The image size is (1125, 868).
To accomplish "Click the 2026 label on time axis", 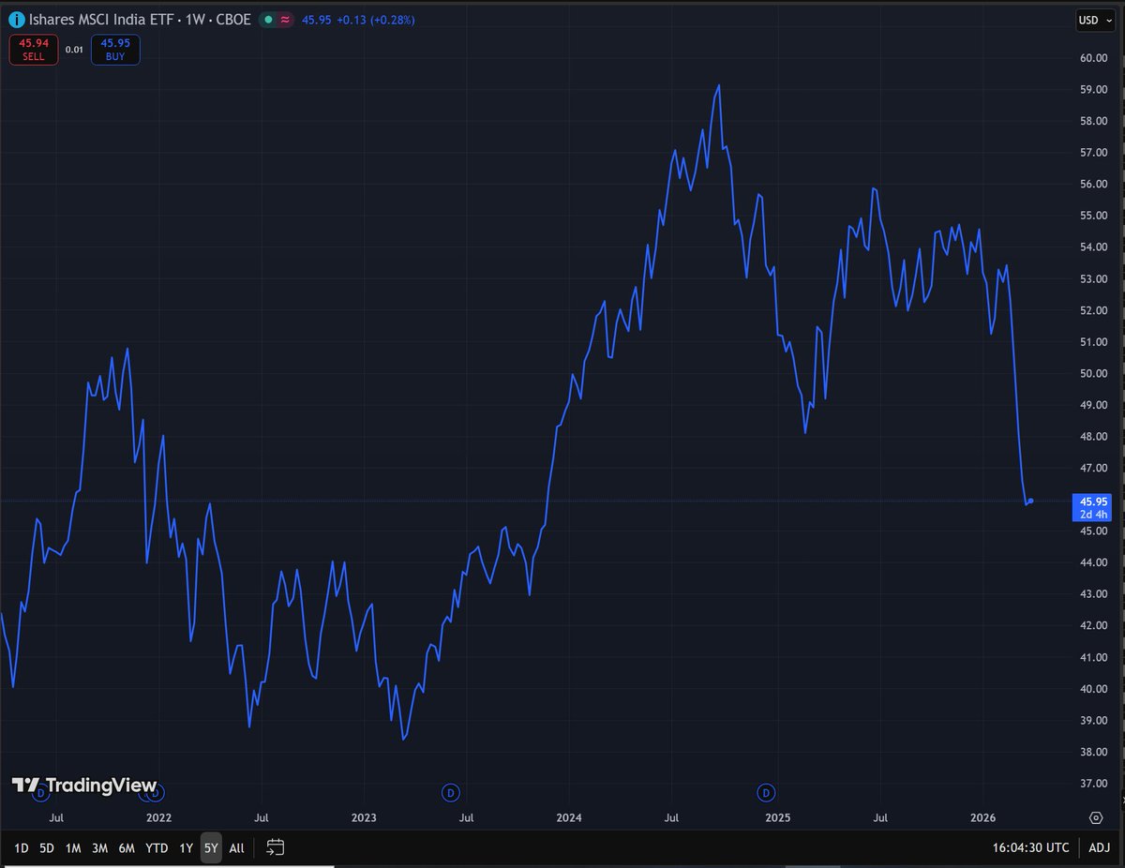I will click(x=983, y=817).
